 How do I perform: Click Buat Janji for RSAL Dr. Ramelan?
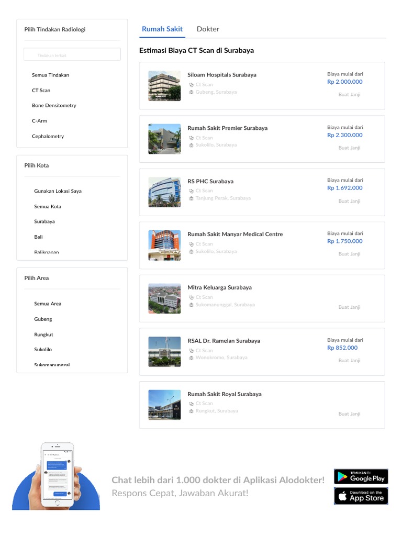click(x=349, y=360)
